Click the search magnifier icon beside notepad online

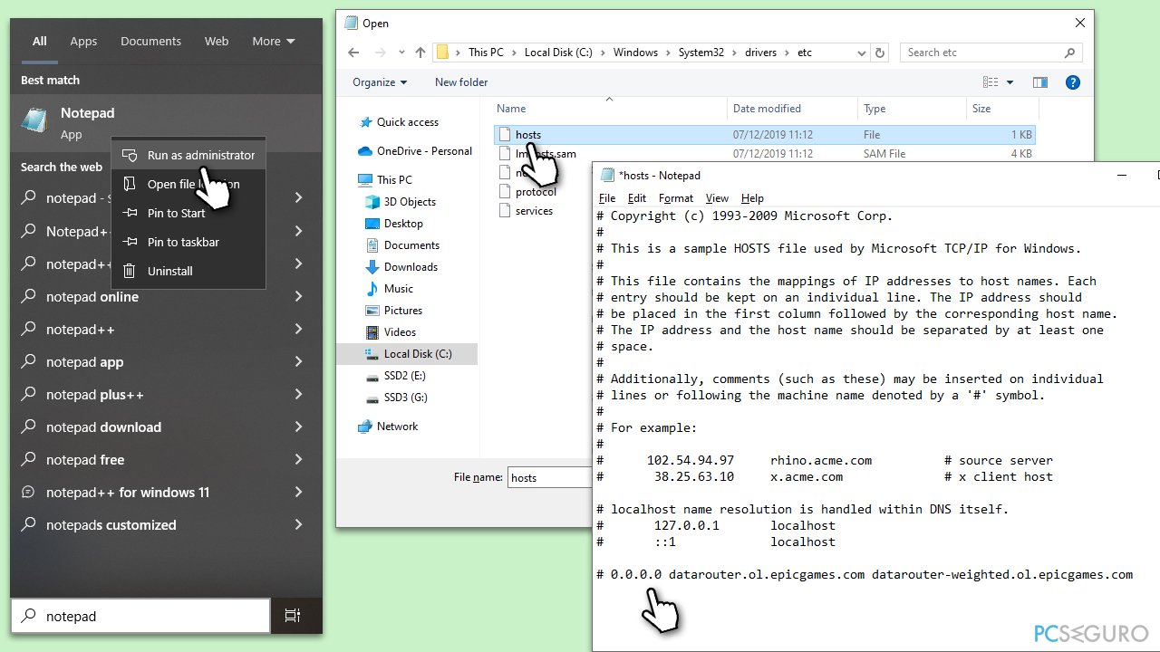click(x=29, y=297)
